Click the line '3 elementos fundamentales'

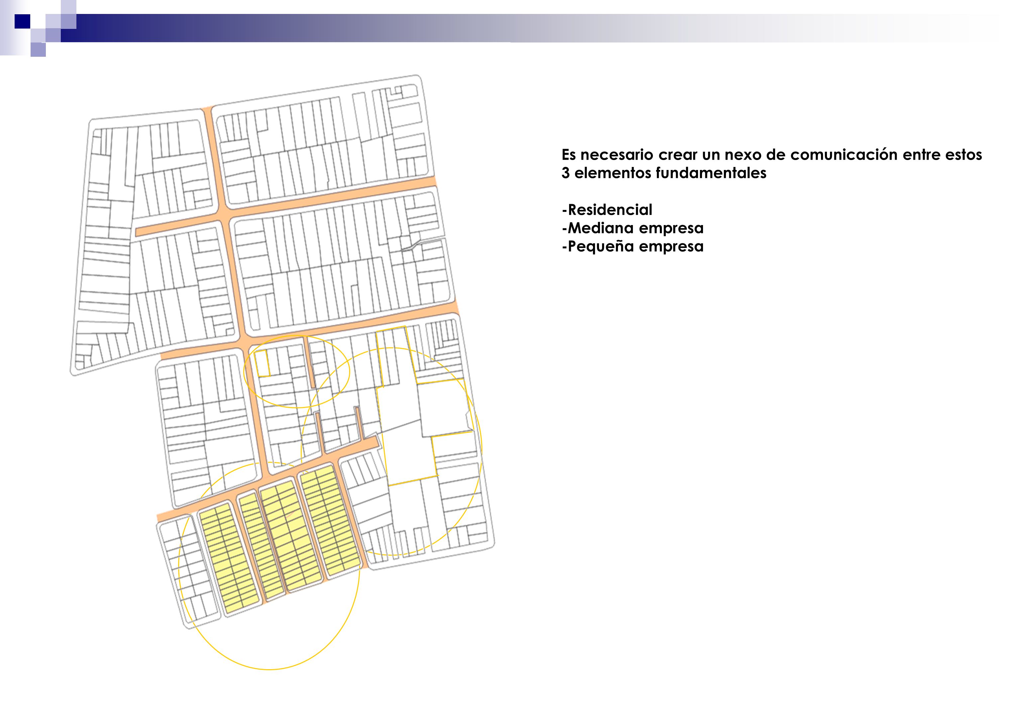[x=663, y=173]
